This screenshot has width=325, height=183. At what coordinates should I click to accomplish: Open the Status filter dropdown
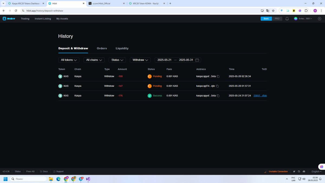pos(117,60)
